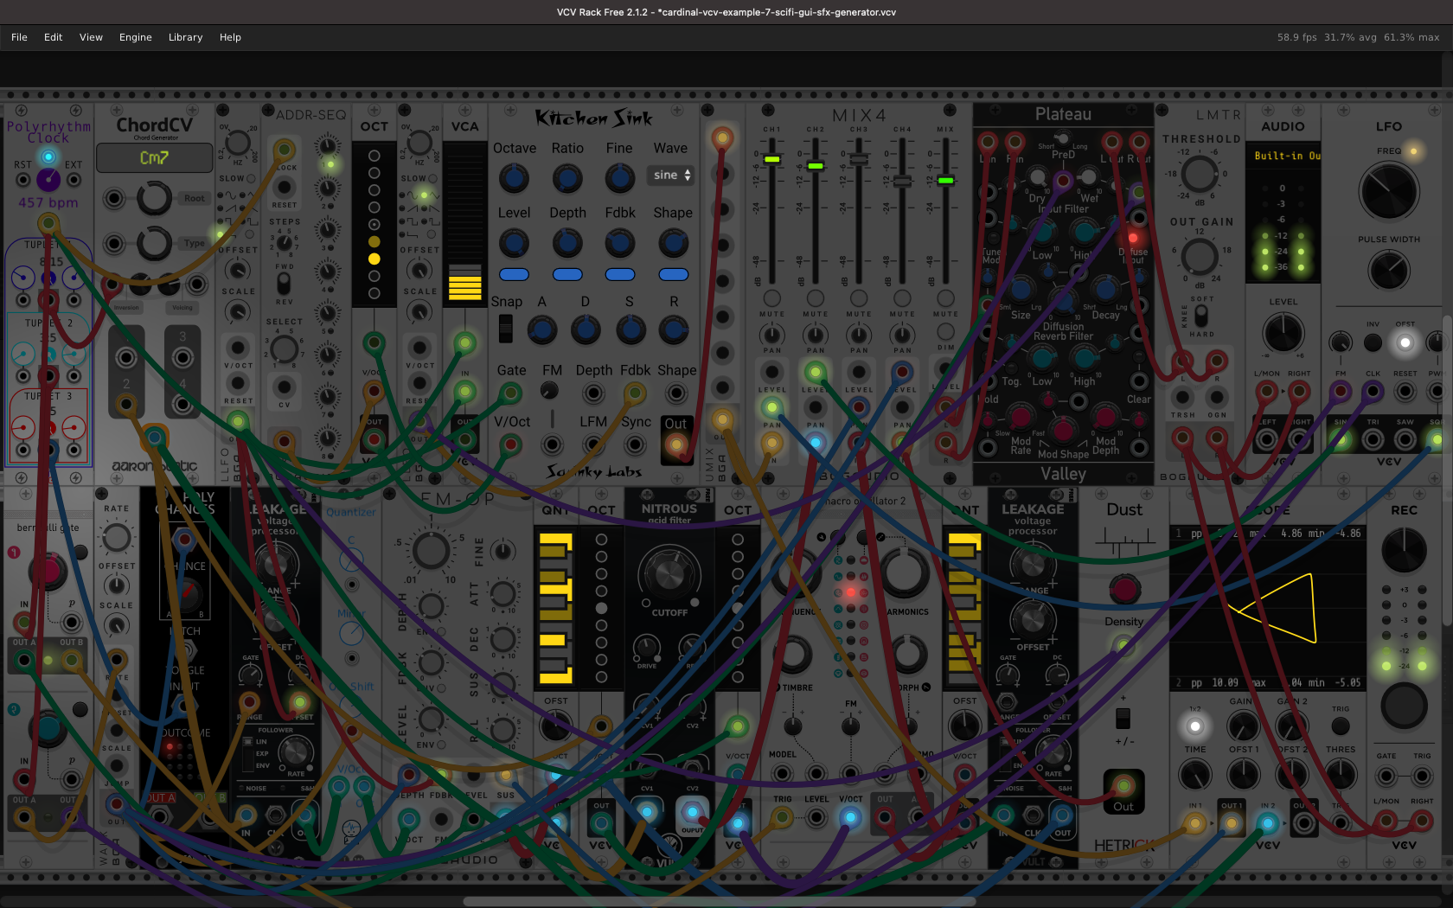Image resolution: width=1453 pixels, height=908 pixels.
Task: Click the TIME knob on Scope
Action: click(1195, 775)
